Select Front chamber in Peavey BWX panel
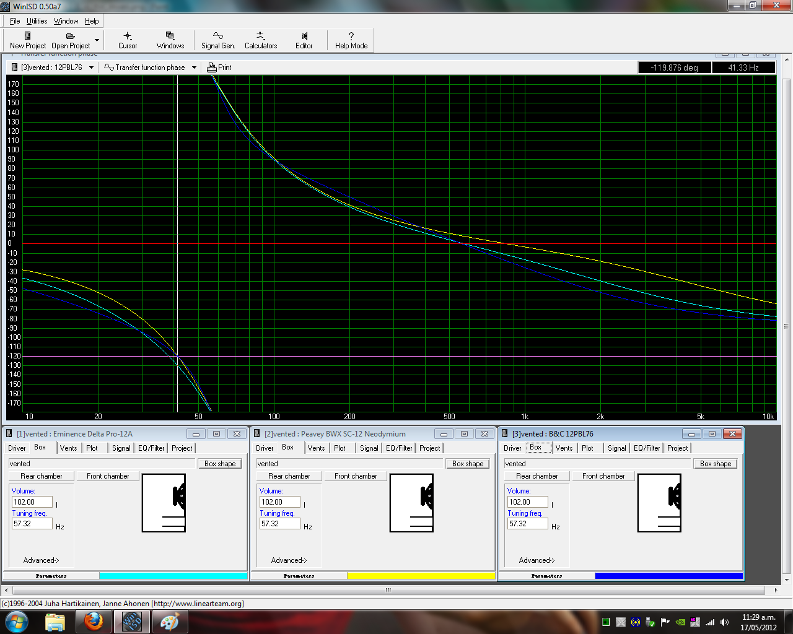 click(356, 476)
